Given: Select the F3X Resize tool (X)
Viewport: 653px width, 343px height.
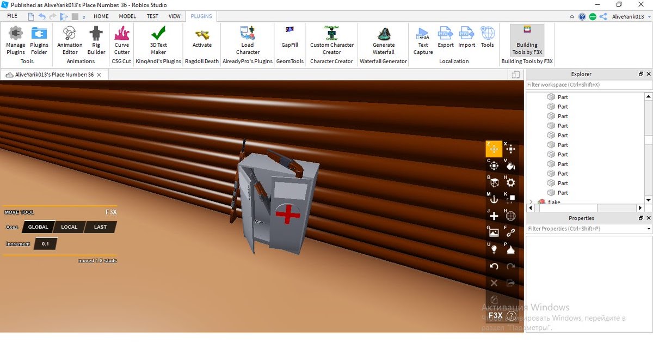Looking at the screenshot, I should [510, 149].
